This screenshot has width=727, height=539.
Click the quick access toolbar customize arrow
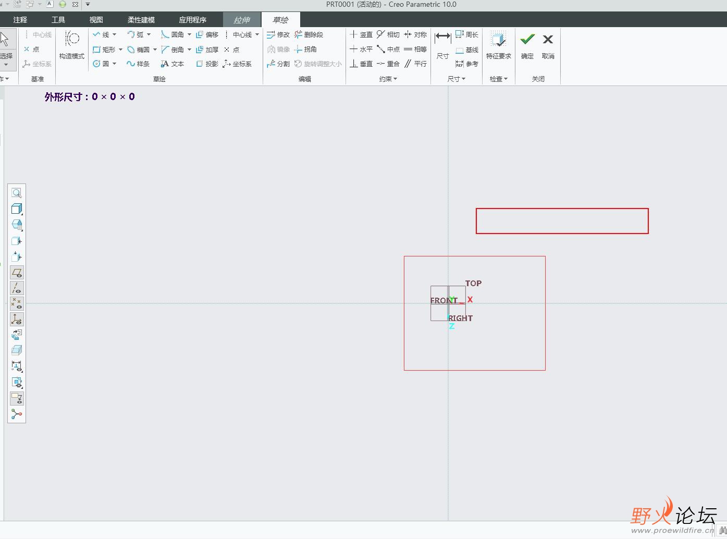(88, 4)
